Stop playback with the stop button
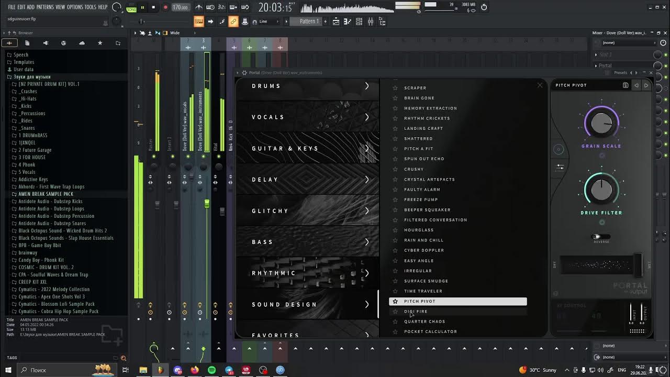This screenshot has width=670, height=377. (153, 7)
